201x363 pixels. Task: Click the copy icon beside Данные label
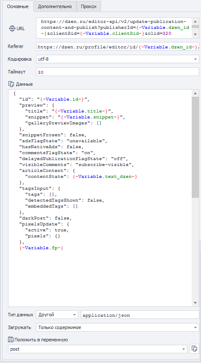click(x=11, y=84)
